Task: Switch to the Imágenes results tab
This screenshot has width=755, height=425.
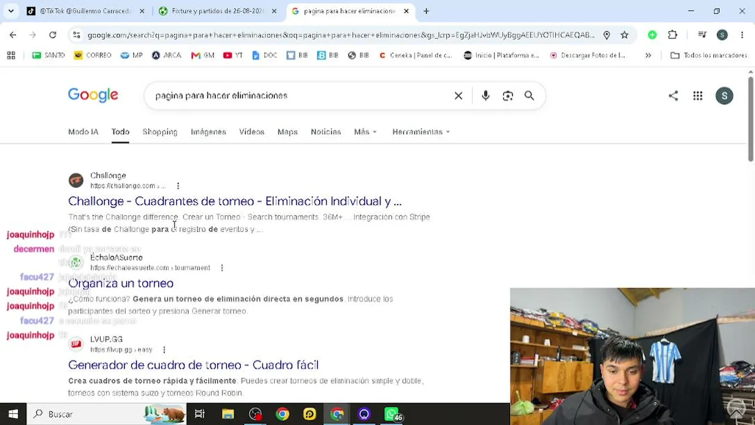Action: point(208,132)
